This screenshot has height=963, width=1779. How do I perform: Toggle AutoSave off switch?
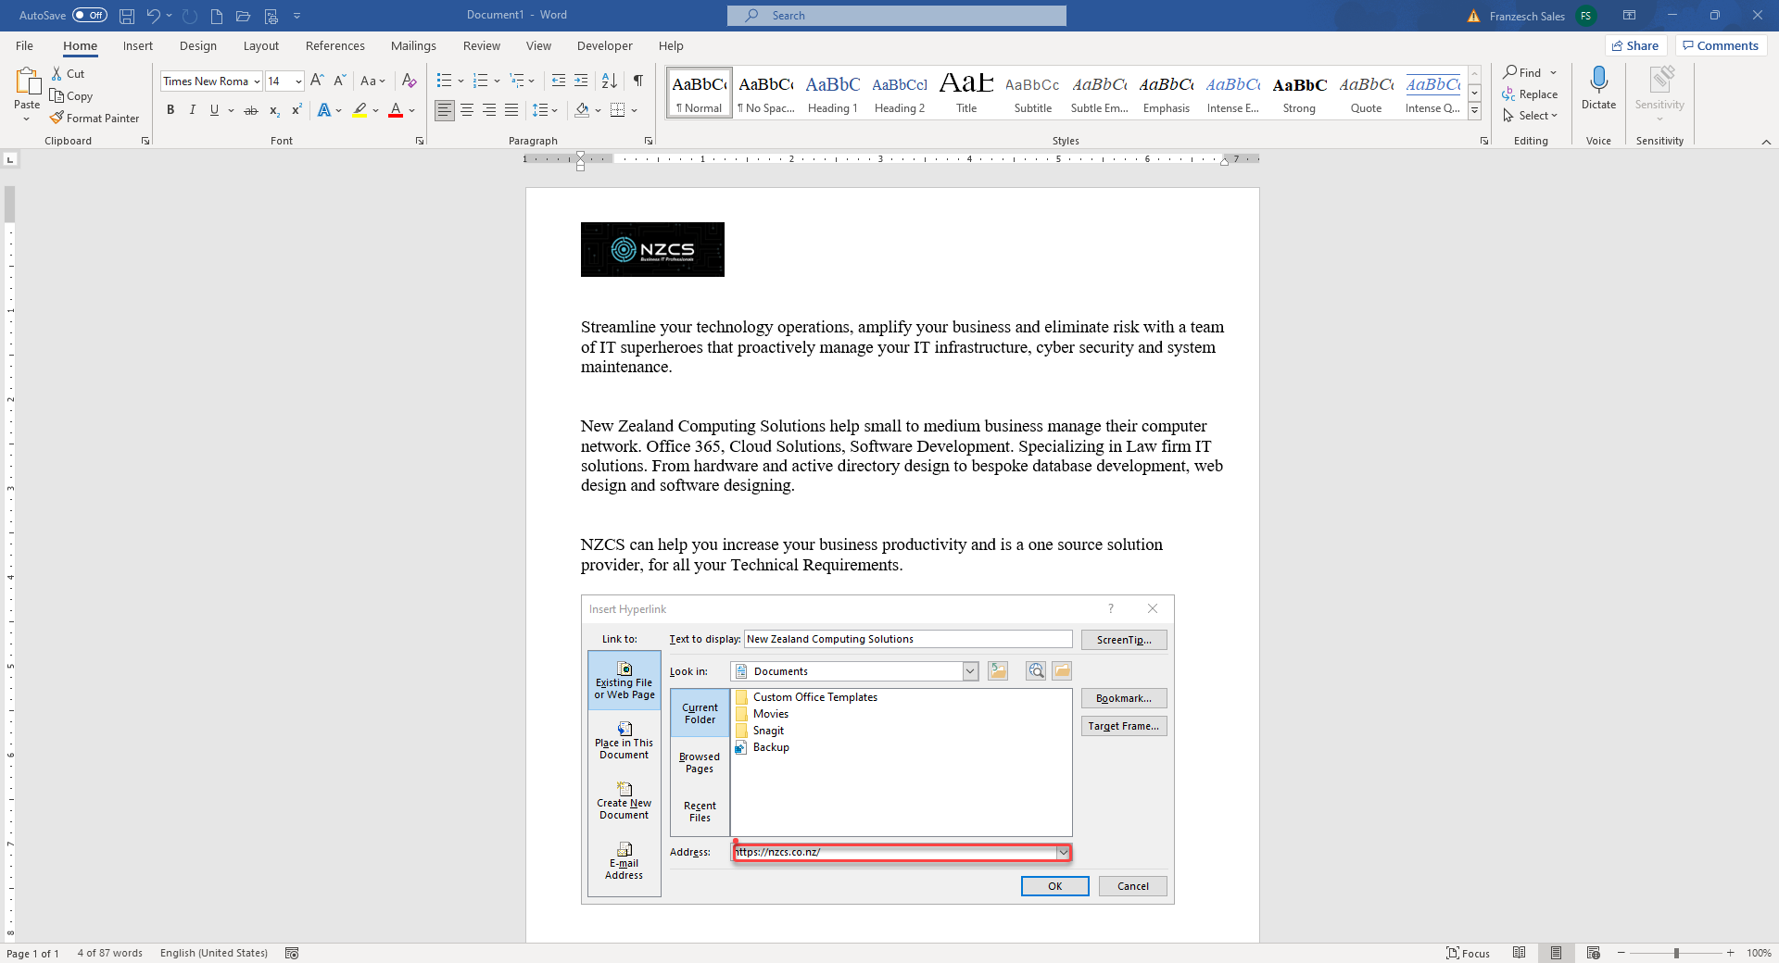pyautogui.click(x=90, y=15)
